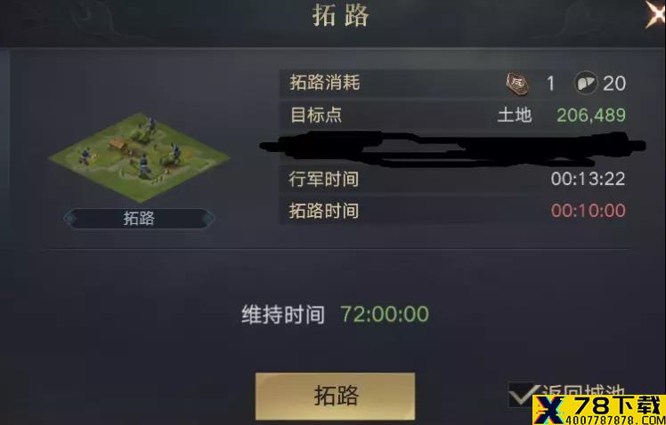The width and height of the screenshot is (666, 425).
Task: Click the 拓路 label under the tile
Action: [139, 219]
